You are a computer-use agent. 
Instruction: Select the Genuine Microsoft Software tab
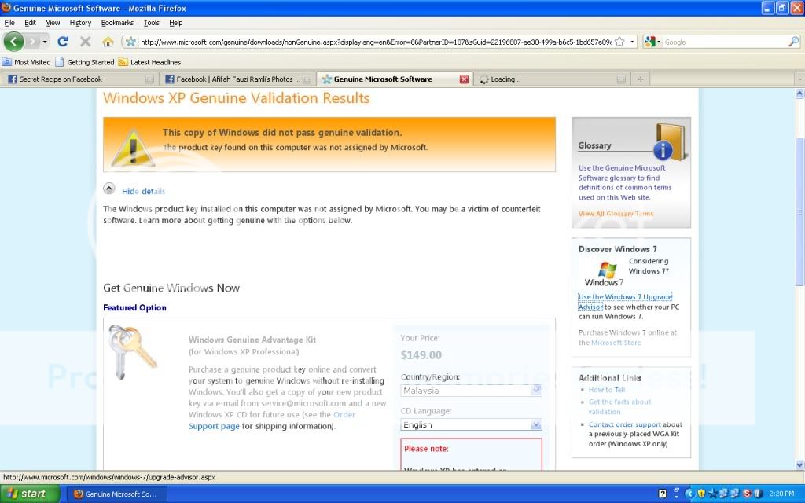tap(395, 79)
